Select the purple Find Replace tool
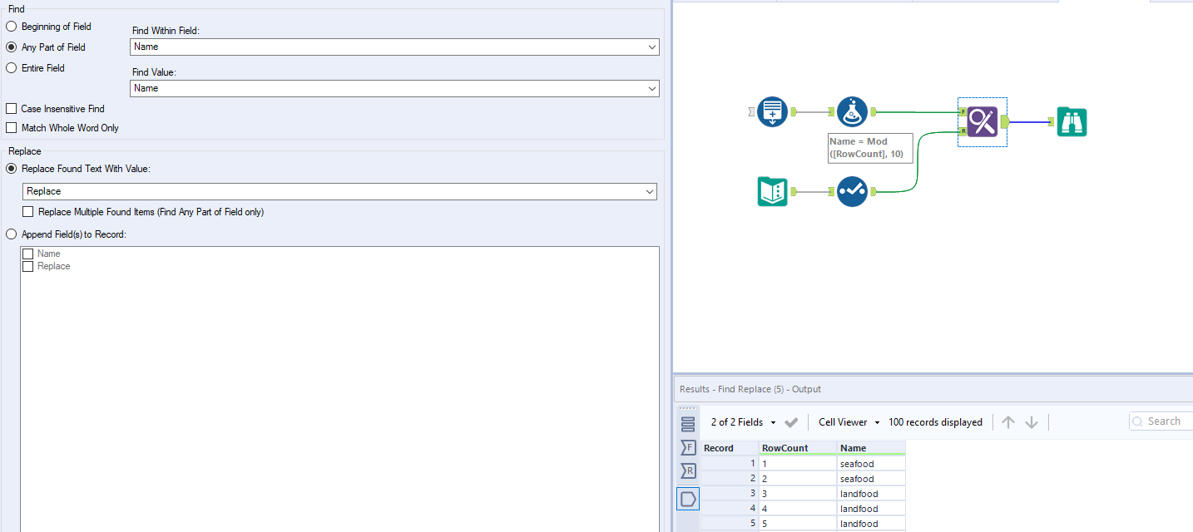This screenshot has height=532, width=1193. click(983, 121)
